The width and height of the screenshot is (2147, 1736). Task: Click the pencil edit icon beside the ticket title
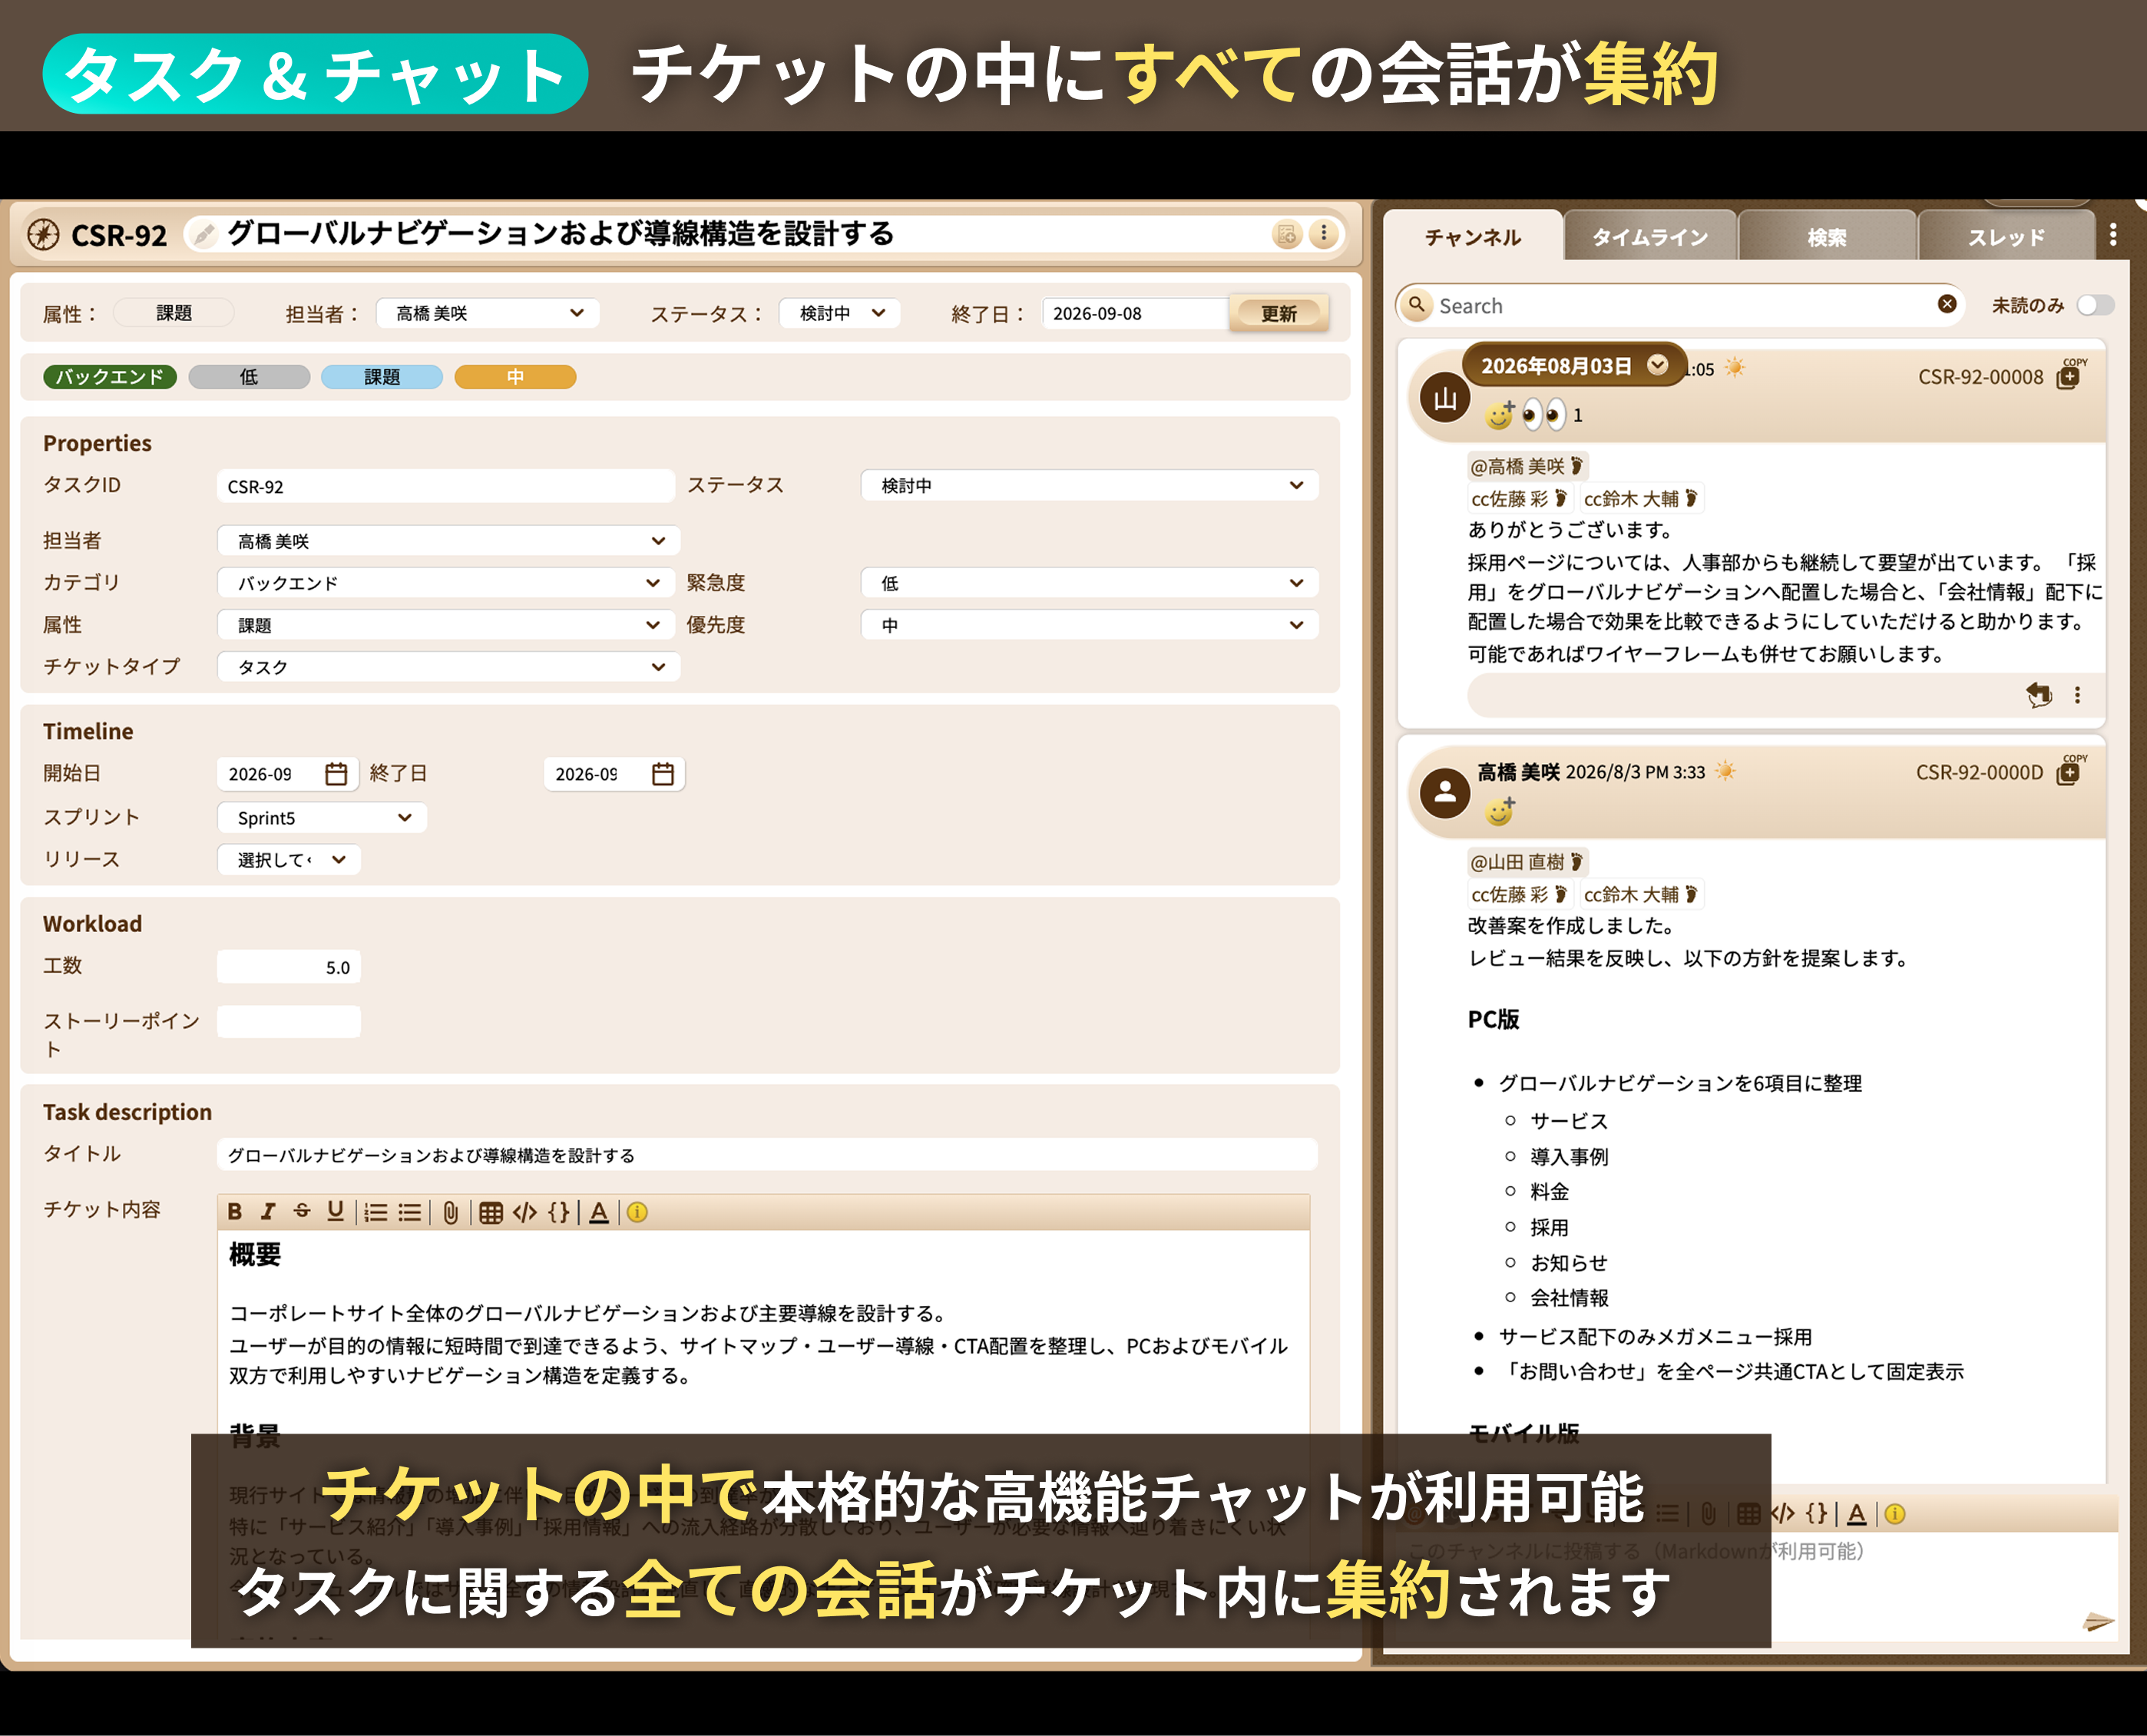tap(204, 234)
